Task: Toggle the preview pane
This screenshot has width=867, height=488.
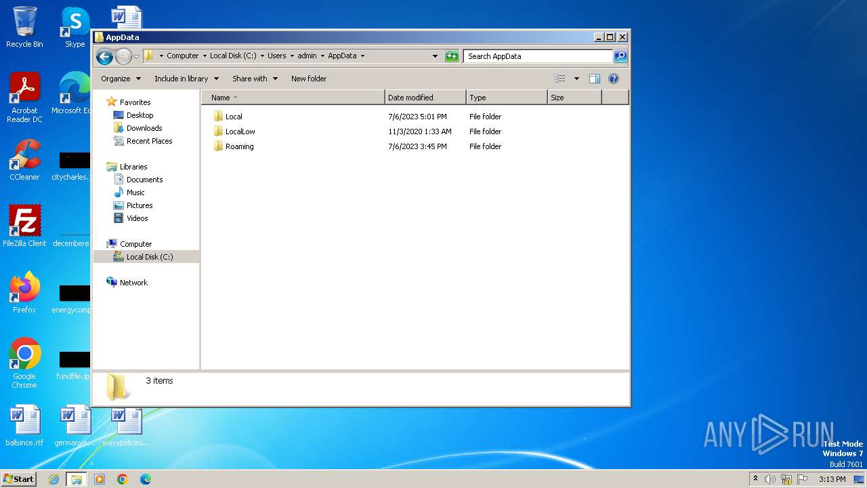Action: [x=595, y=79]
